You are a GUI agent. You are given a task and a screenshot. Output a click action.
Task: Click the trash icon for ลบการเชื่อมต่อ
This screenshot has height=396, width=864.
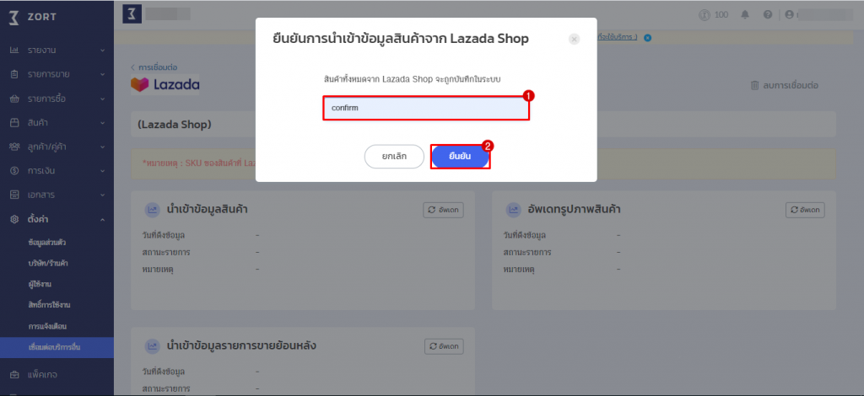tap(754, 85)
